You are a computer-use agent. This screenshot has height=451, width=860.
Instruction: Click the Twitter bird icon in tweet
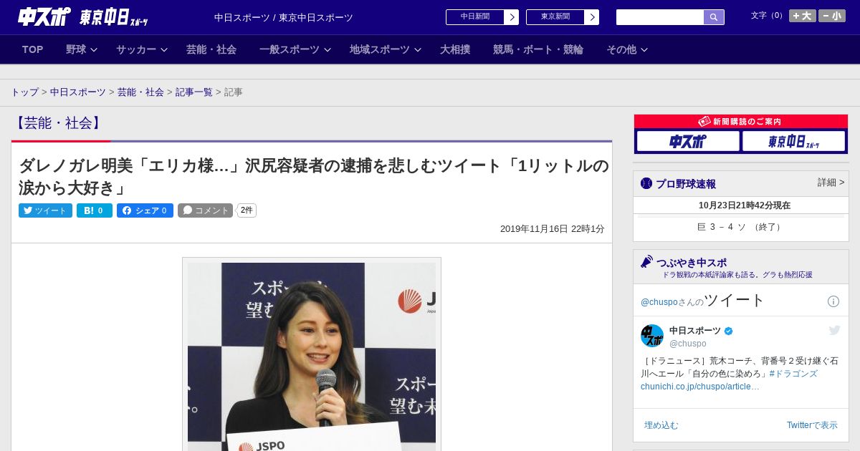click(x=834, y=330)
